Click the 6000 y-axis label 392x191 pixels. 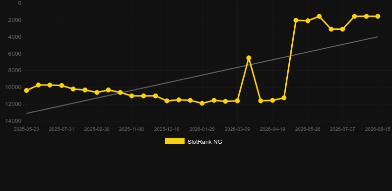click(15, 54)
